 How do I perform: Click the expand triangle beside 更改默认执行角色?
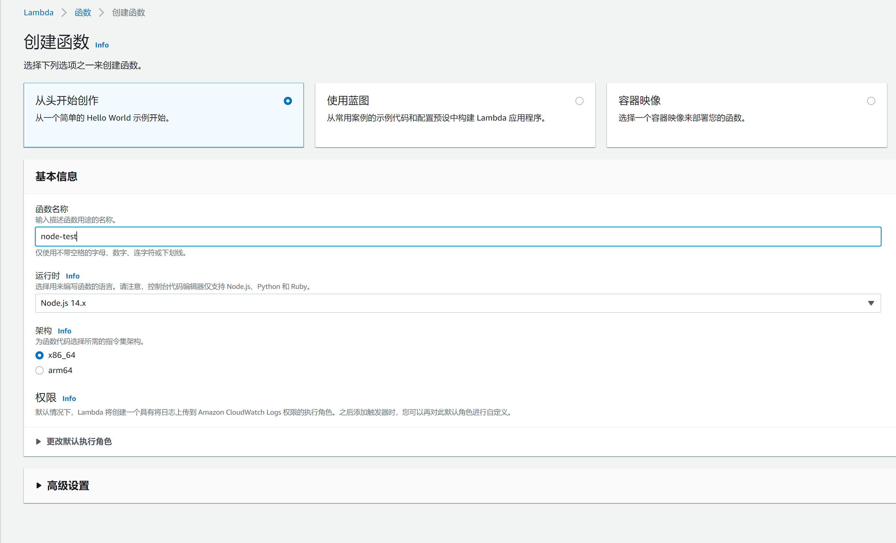pyautogui.click(x=39, y=441)
